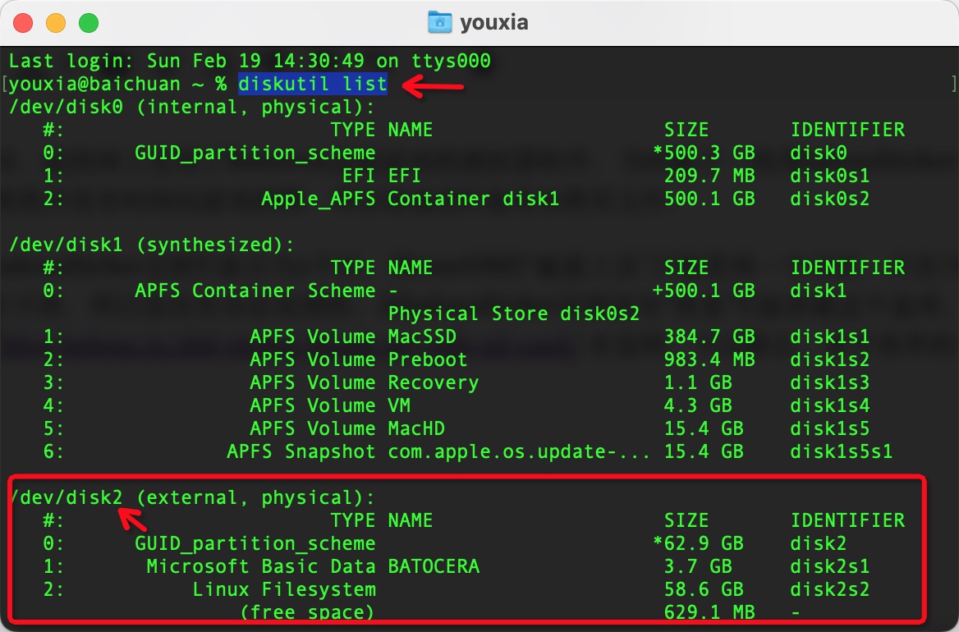The height and width of the screenshot is (632, 959).
Task: Click the disk2s1 identifier
Action: point(829,566)
